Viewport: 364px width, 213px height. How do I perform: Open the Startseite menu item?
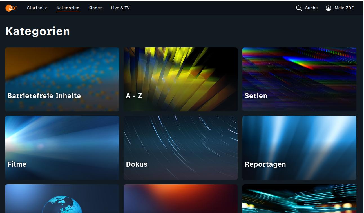tap(37, 8)
